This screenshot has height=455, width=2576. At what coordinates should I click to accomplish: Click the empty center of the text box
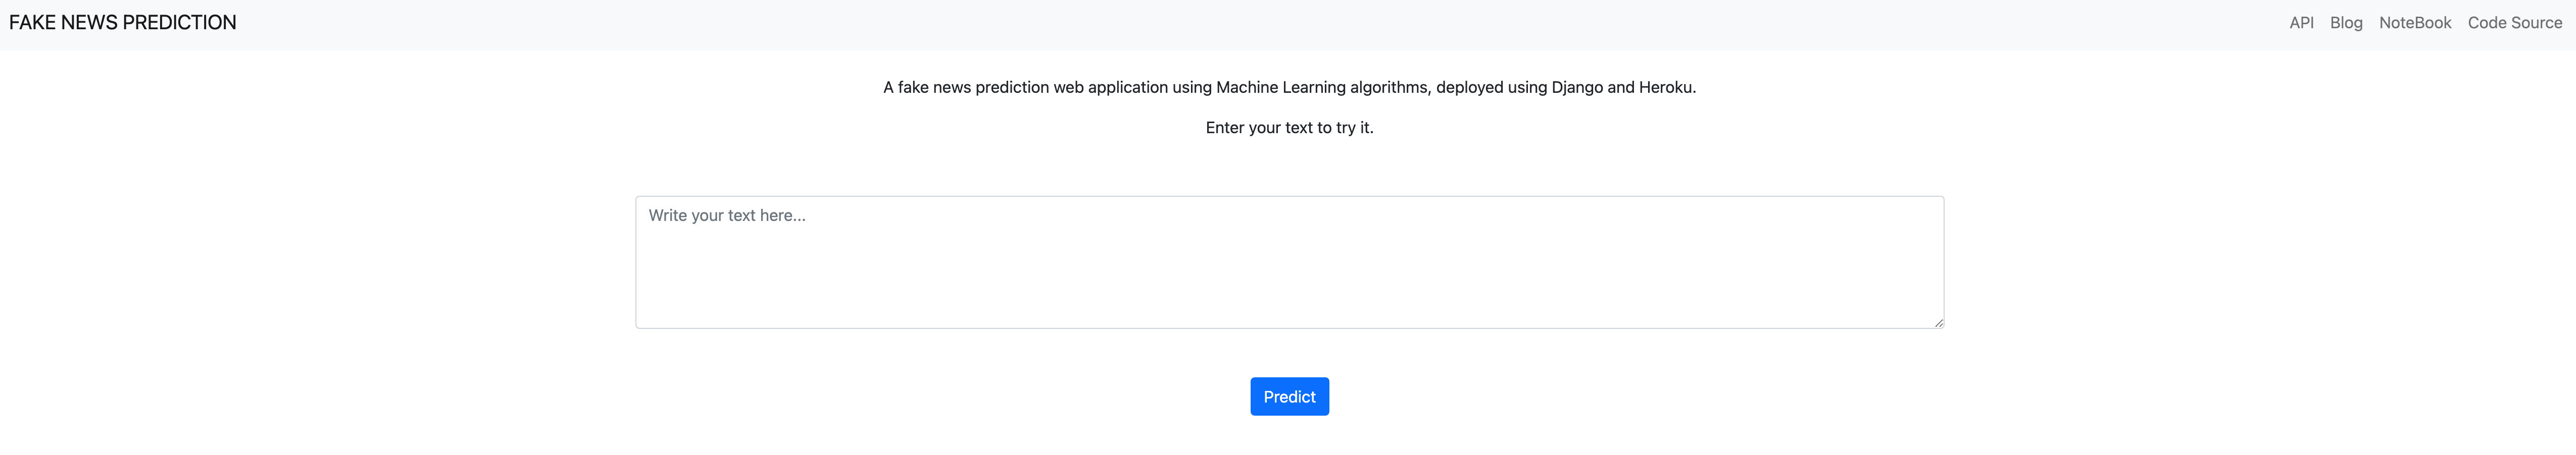pos(1289,262)
